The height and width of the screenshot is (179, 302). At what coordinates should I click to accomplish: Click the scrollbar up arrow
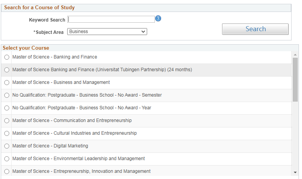[x=295, y=55]
